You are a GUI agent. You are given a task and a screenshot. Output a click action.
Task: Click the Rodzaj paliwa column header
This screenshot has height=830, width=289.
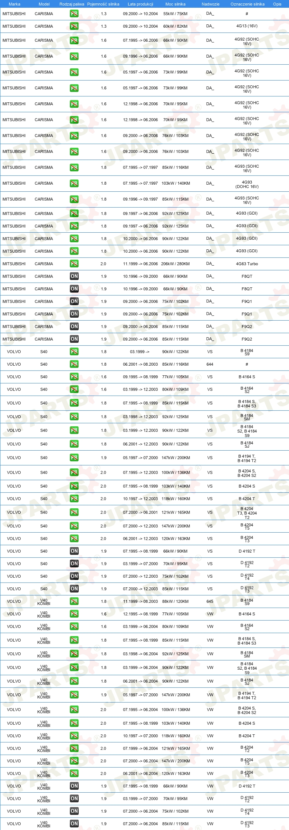coord(72,4)
